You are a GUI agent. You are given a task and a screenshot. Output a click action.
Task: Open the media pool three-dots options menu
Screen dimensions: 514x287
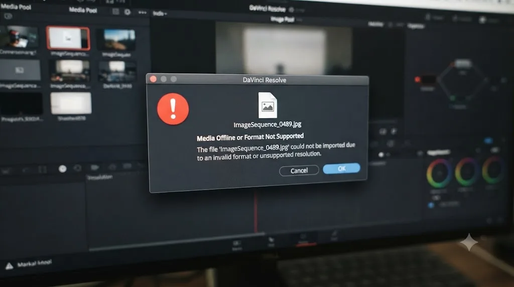click(142, 13)
